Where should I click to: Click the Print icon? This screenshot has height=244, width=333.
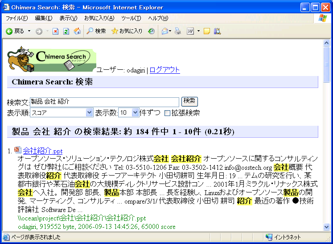(178, 32)
